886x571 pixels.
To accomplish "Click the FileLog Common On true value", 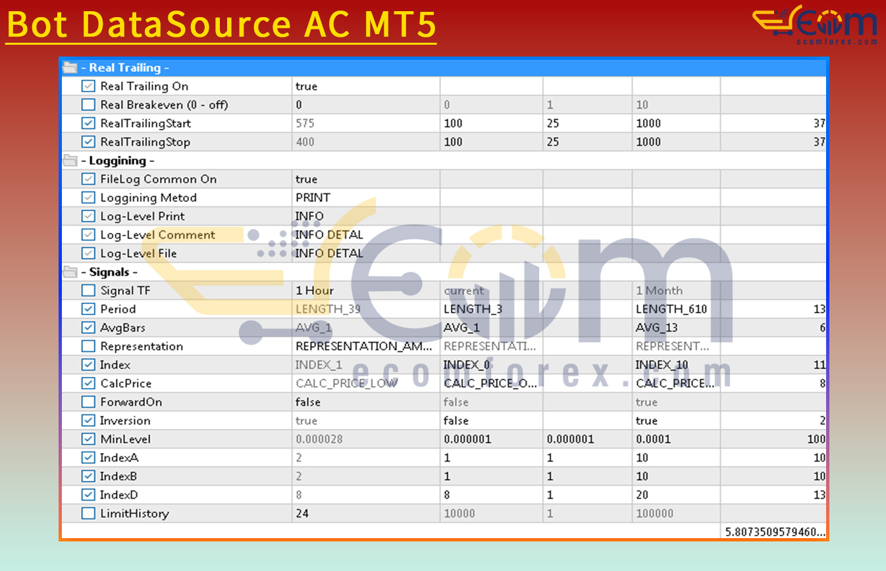I will [366, 179].
